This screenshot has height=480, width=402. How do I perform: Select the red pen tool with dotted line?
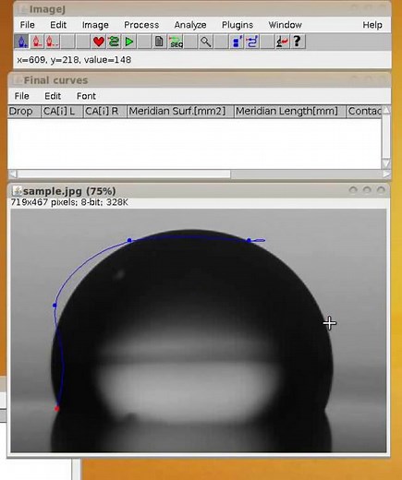(x=53, y=42)
